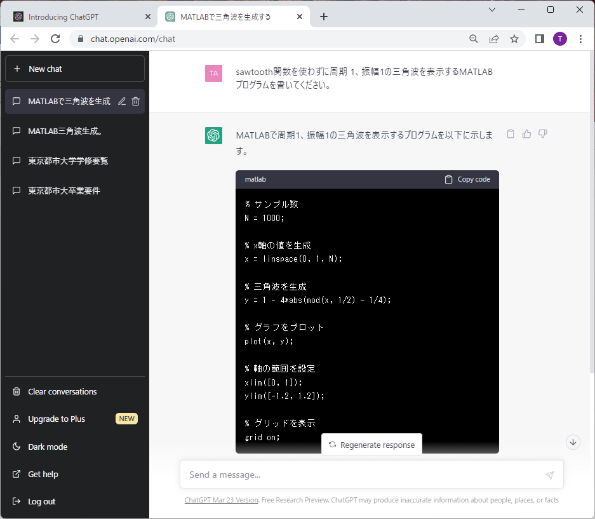595x519 pixels.
Task: Click Copy code in matlab block
Action: point(467,179)
